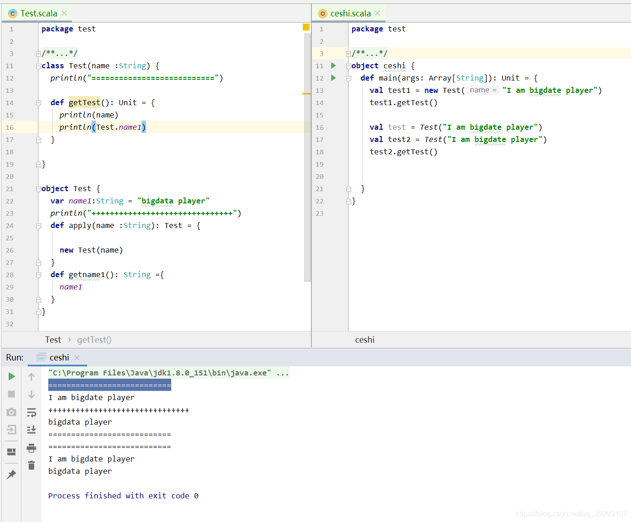Click the exit/restore layout icon in Run sidebar
The image size is (631, 522).
pyautogui.click(x=11, y=430)
